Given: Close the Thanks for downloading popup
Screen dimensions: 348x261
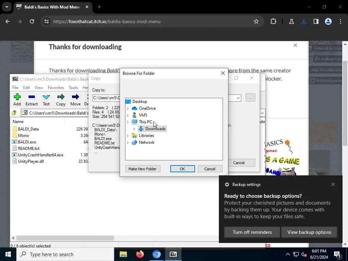Looking at the screenshot, I should click(x=295, y=45).
